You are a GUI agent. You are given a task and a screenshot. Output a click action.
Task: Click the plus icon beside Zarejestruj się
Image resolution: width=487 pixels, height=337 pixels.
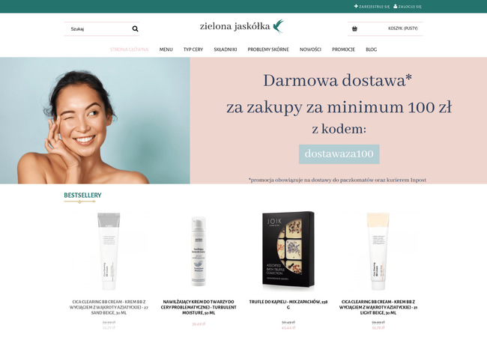tap(356, 6)
